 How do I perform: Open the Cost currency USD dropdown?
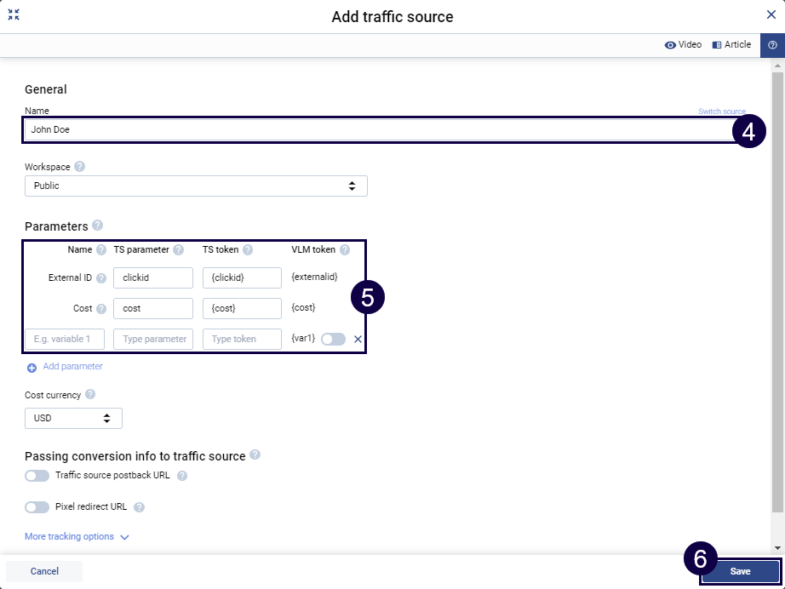click(73, 418)
